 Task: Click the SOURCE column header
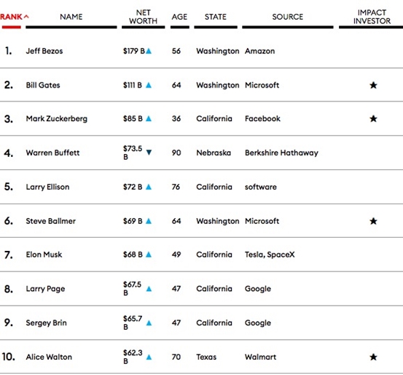click(x=288, y=17)
